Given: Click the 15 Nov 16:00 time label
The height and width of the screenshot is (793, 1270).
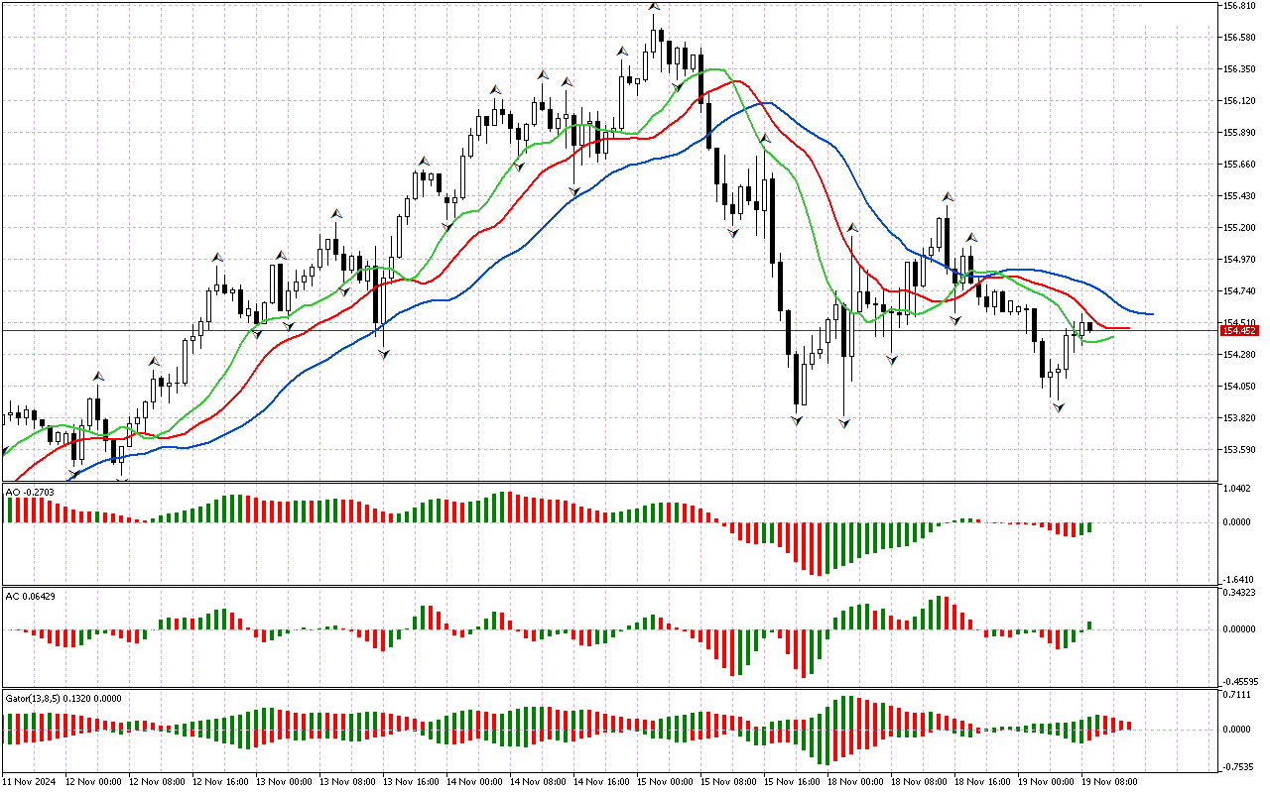Looking at the screenshot, I should click(793, 782).
